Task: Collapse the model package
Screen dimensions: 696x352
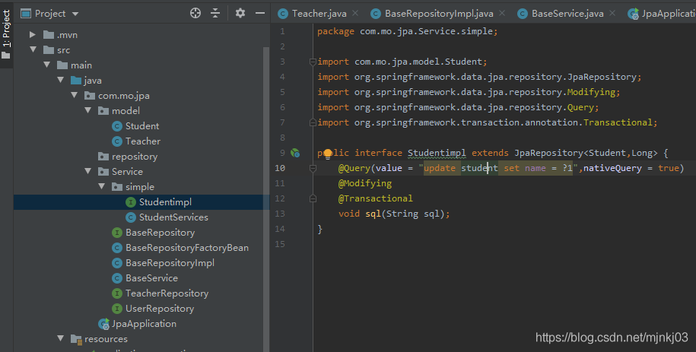Action: [87, 111]
